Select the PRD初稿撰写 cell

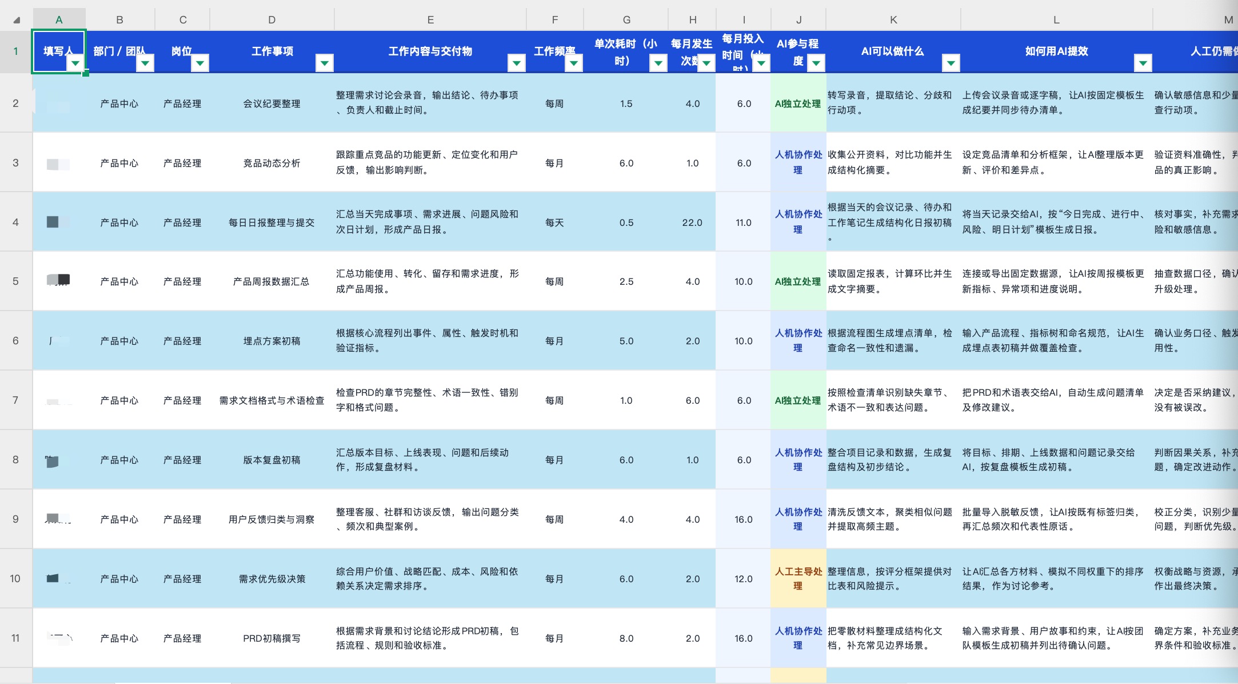click(272, 638)
